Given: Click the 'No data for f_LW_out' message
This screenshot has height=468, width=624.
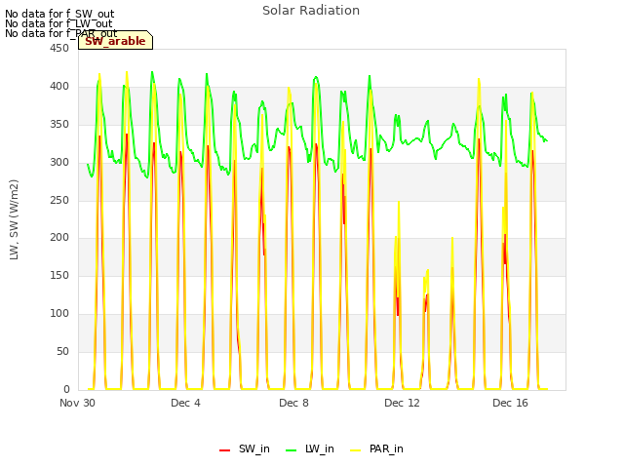Looking at the screenshot, I should [x=58, y=23].
